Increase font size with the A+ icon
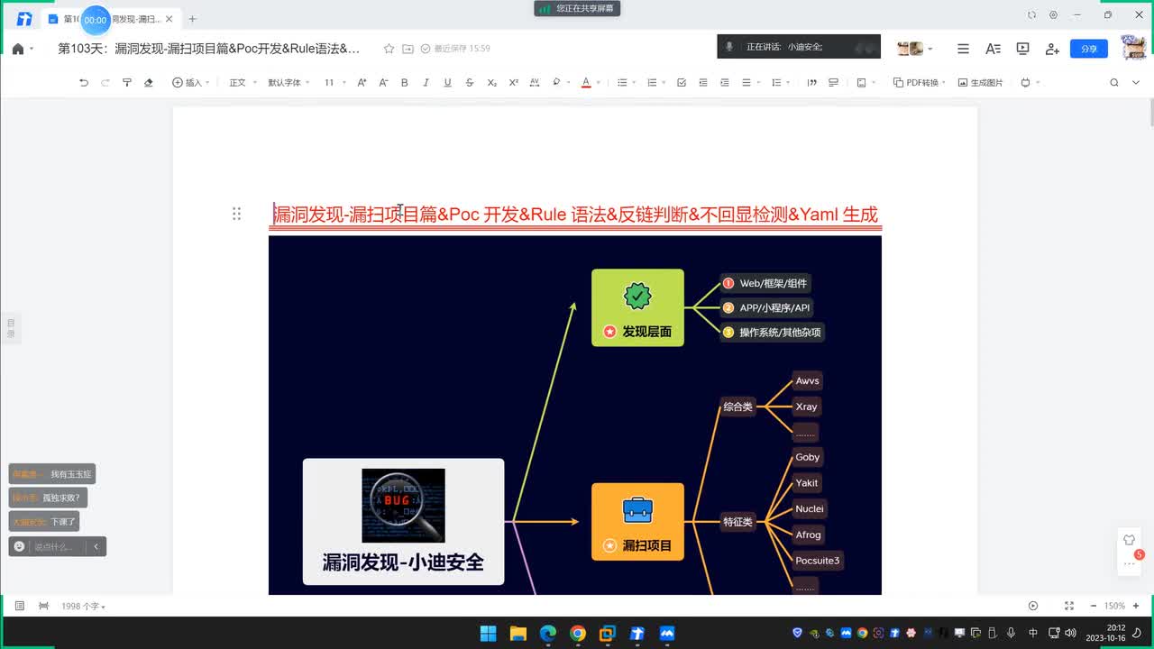The height and width of the screenshot is (649, 1154). coord(362,82)
